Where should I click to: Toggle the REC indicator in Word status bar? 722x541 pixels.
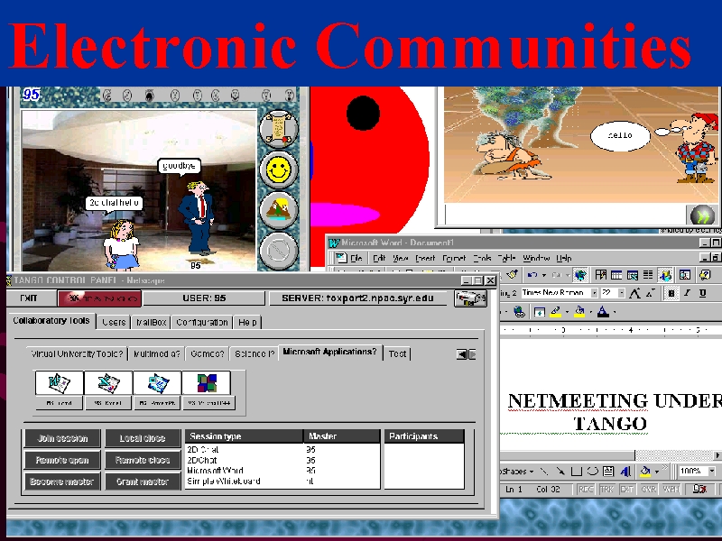click(x=586, y=490)
